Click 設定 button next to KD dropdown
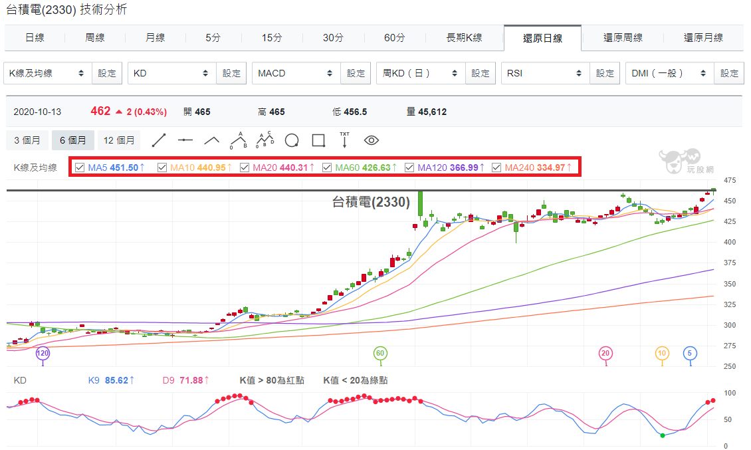This screenshot has width=751, height=450. click(231, 73)
